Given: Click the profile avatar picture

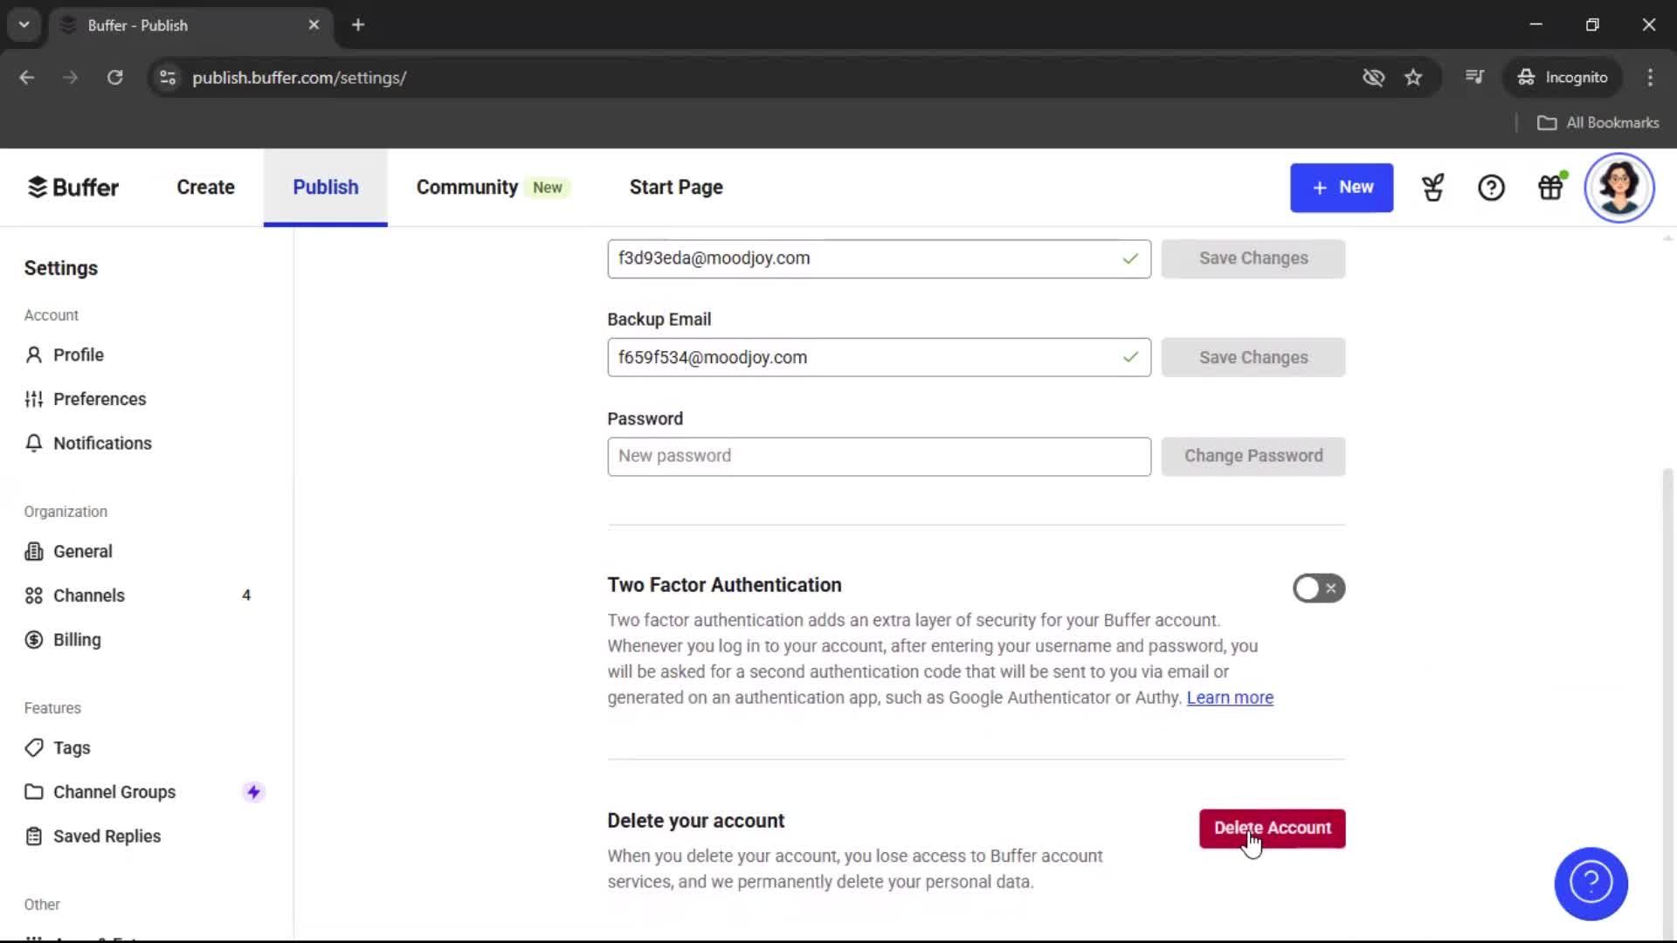Looking at the screenshot, I should click(x=1620, y=187).
